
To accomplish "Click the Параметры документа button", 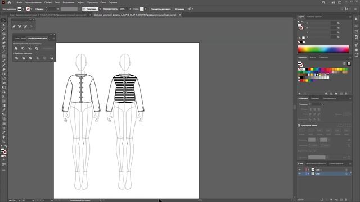I will pyautogui.click(x=161, y=9).
